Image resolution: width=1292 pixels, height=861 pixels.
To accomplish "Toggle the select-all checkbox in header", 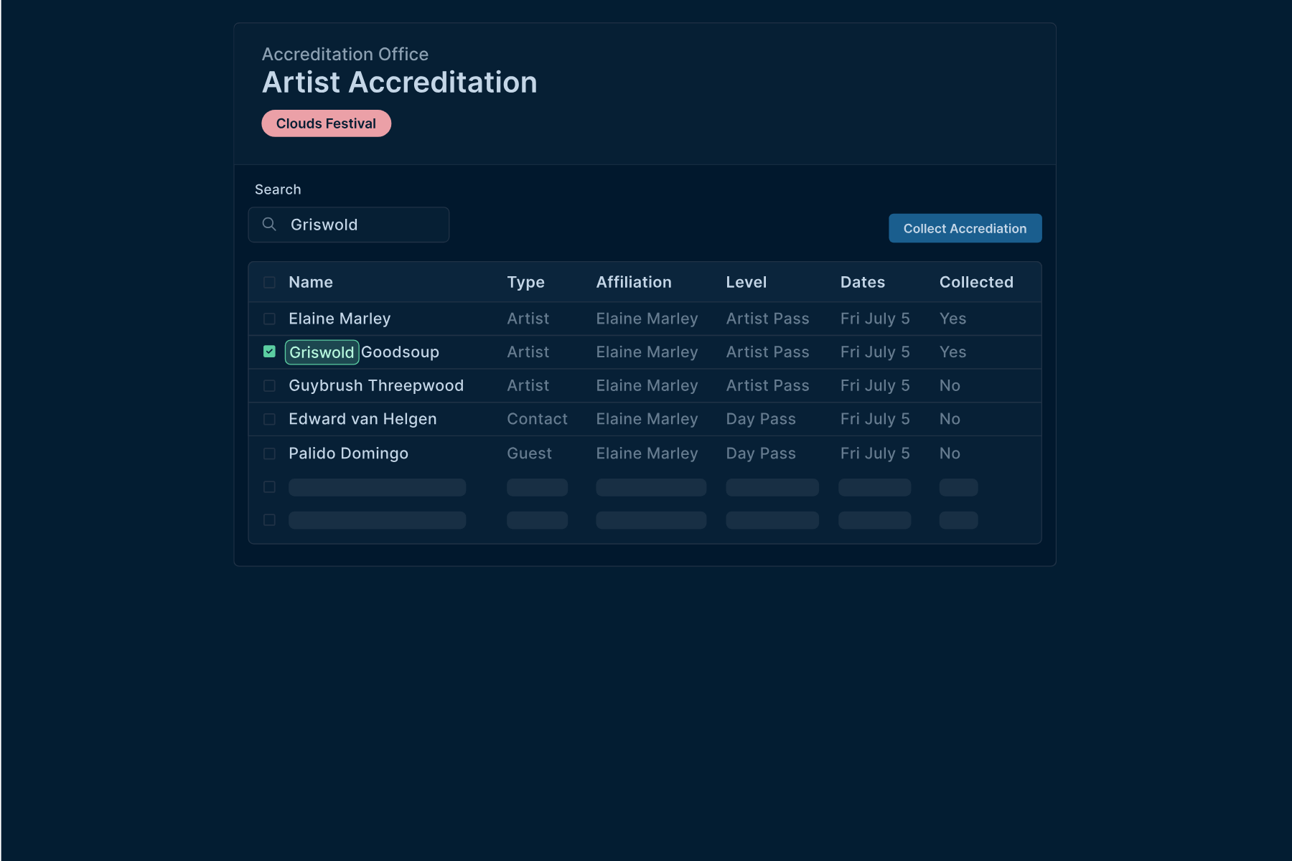I will [269, 283].
